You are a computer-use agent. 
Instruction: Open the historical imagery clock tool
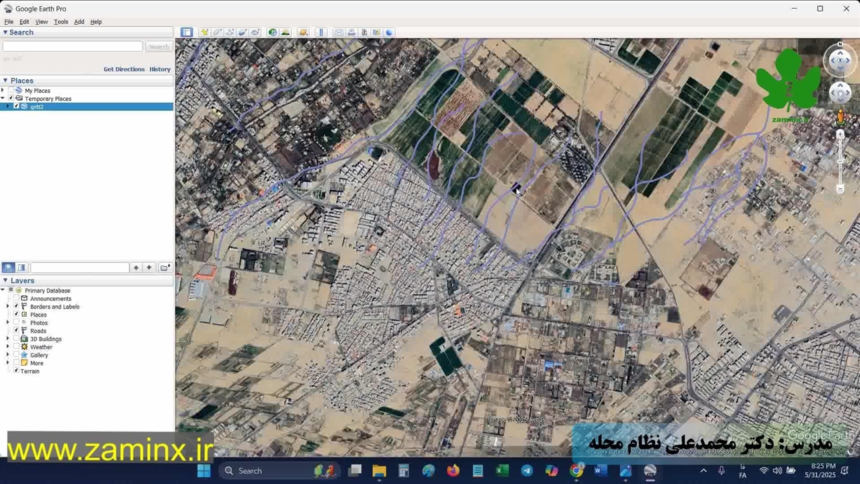pyautogui.click(x=273, y=32)
